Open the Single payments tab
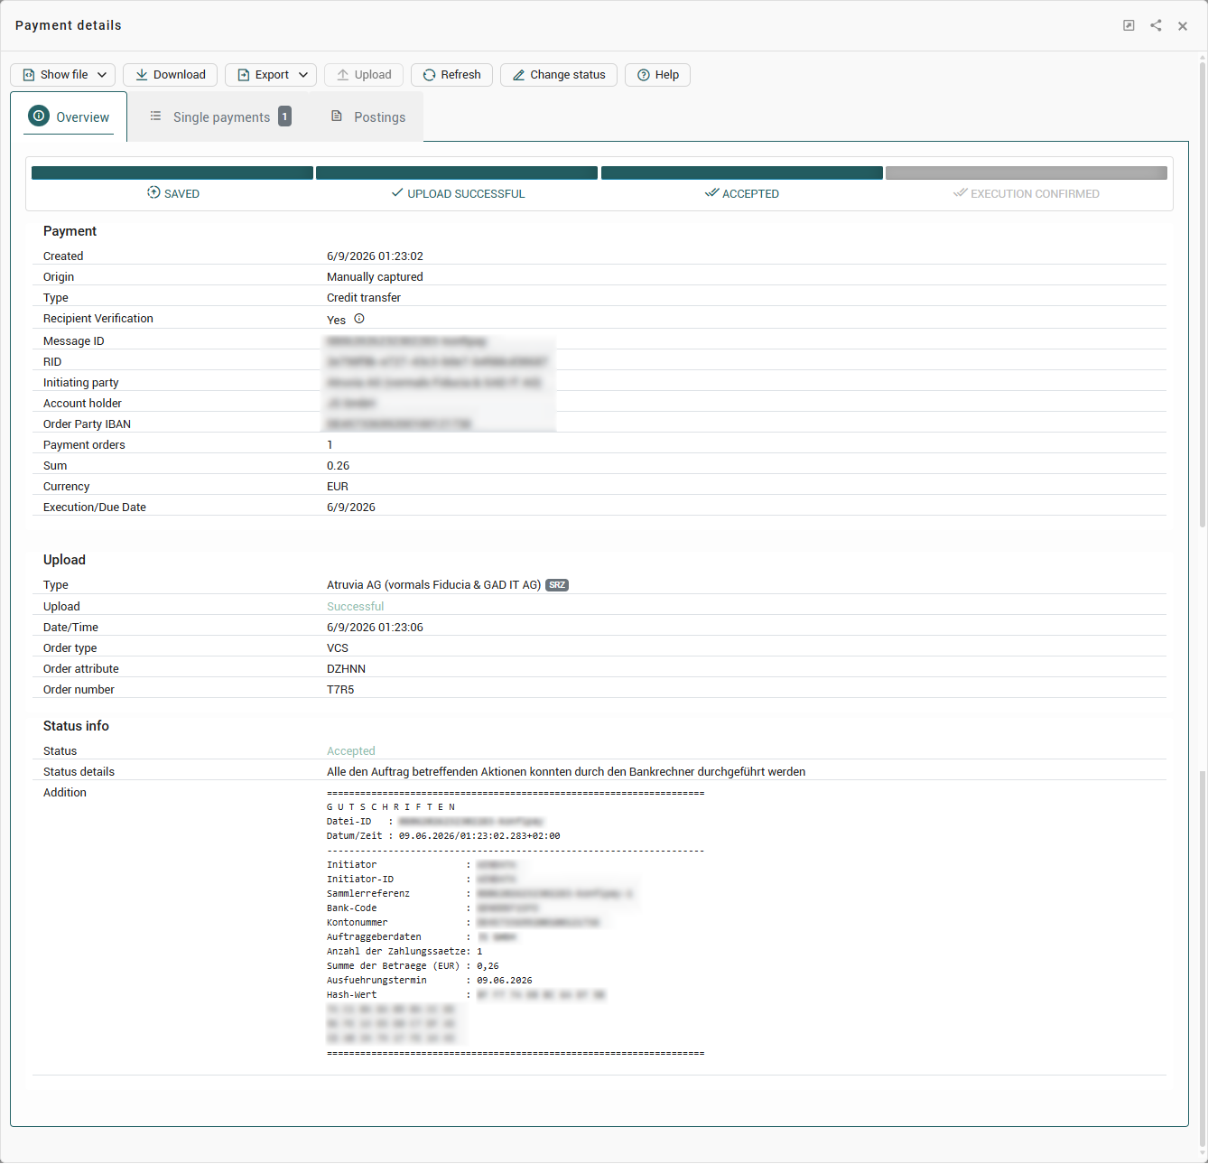1208x1164 pixels. [220, 116]
